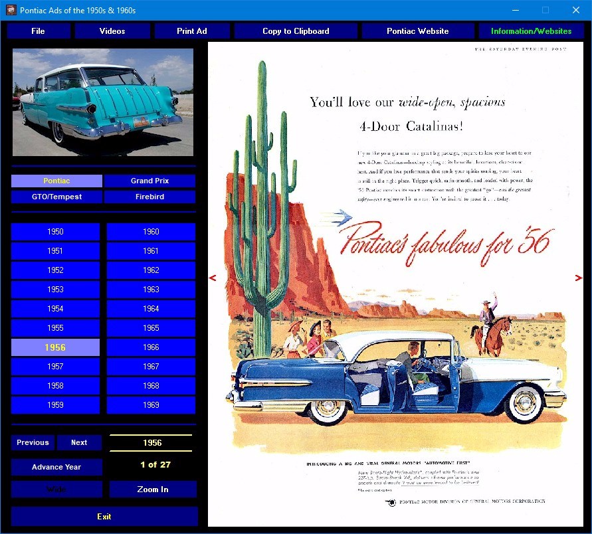Select year 1962
Viewport: 592px width, 534px height.
[x=151, y=270]
